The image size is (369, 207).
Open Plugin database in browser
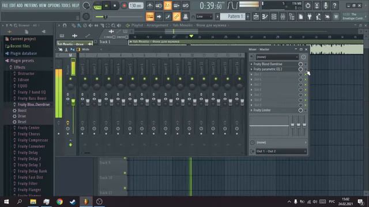(23, 53)
